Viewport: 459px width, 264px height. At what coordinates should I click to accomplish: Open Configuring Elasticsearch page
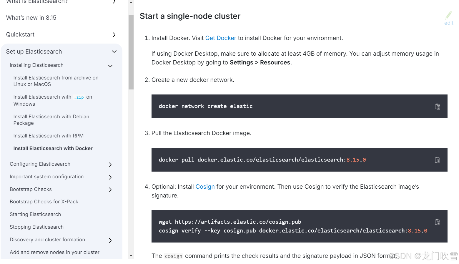click(x=40, y=164)
